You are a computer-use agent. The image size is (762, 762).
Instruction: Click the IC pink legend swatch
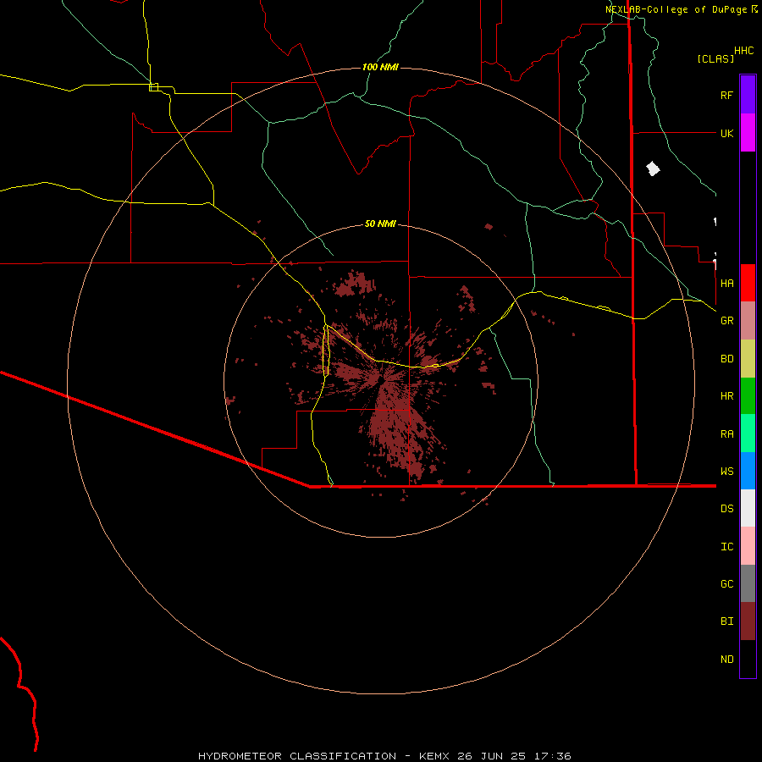tap(748, 546)
